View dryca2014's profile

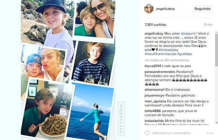coord(153,66)
